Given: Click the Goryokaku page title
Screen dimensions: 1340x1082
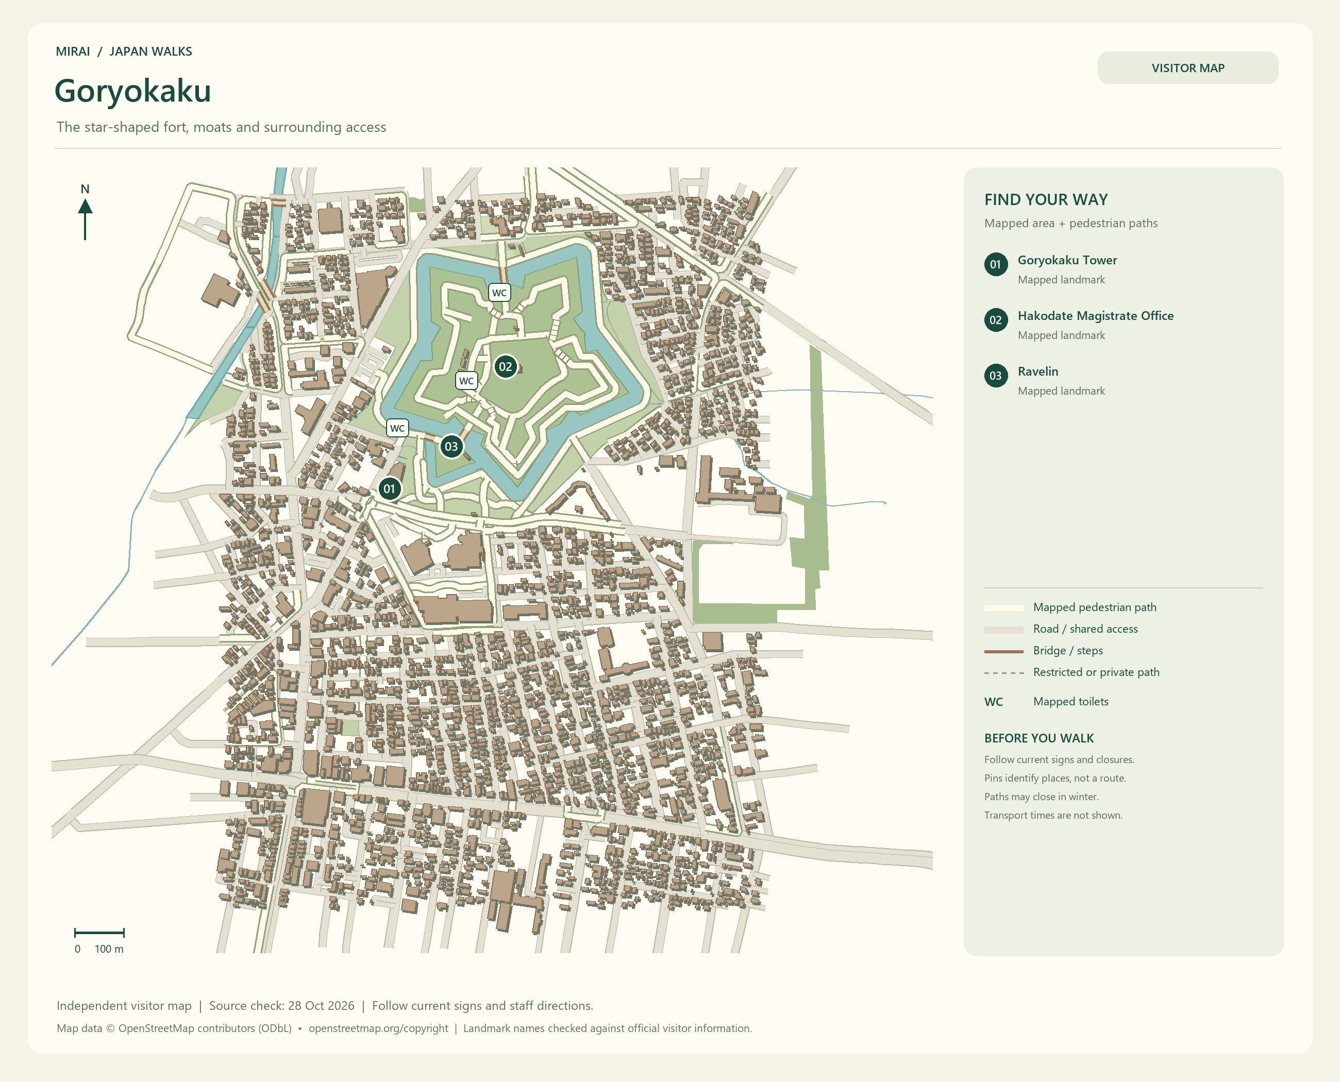Looking at the screenshot, I should pos(133,90).
